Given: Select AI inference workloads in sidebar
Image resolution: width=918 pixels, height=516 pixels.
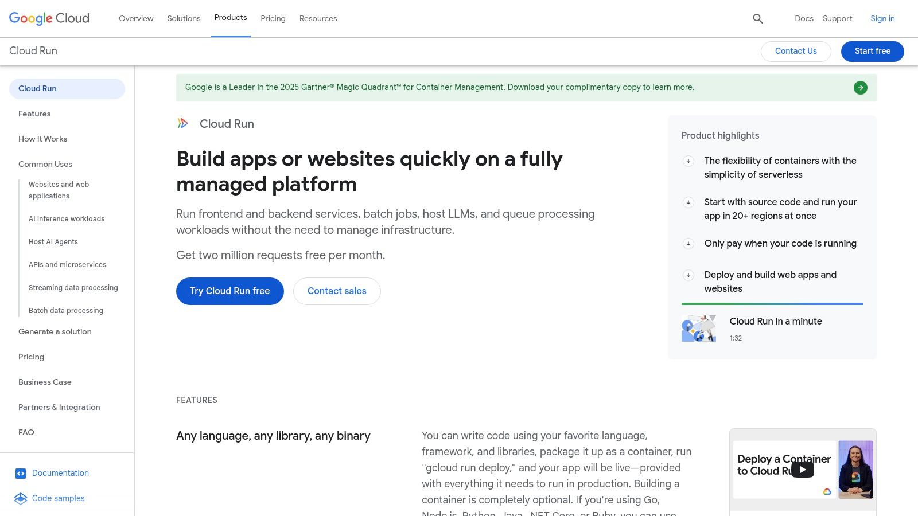Looking at the screenshot, I should click(x=67, y=219).
